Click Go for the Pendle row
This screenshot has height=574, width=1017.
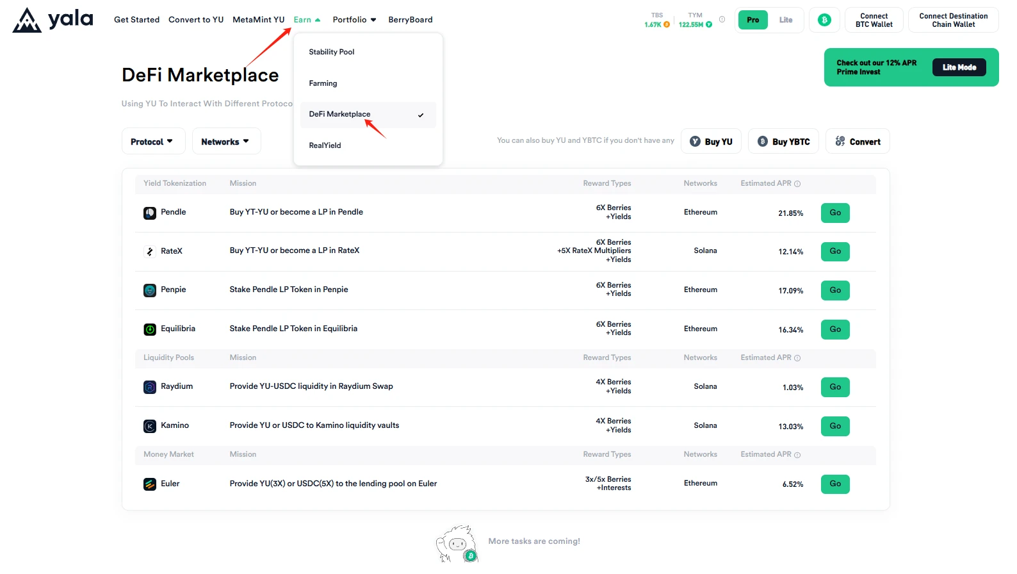(x=835, y=213)
